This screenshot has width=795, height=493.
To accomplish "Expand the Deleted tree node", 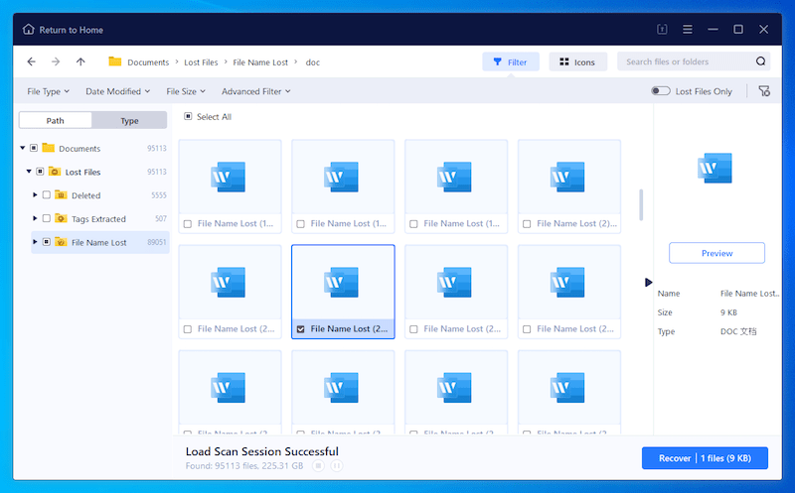I will [35, 194].
